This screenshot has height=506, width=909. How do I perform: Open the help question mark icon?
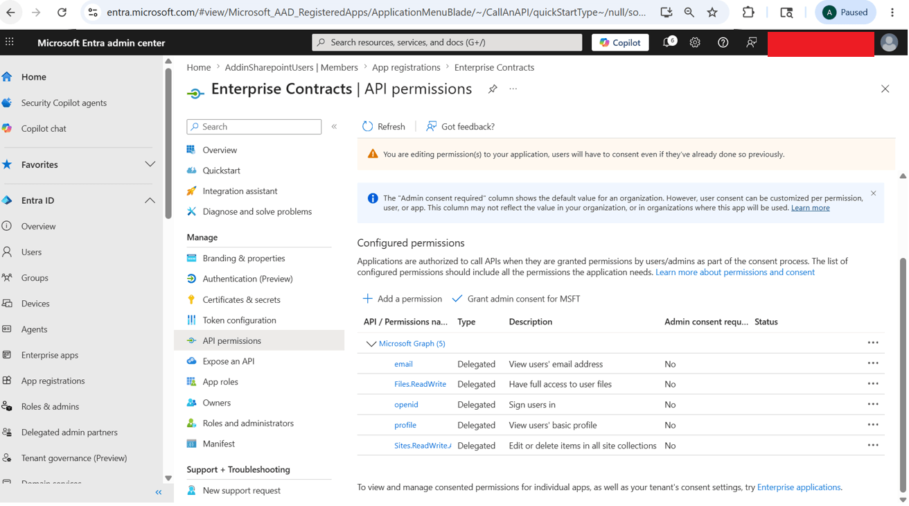pos(723,42)
